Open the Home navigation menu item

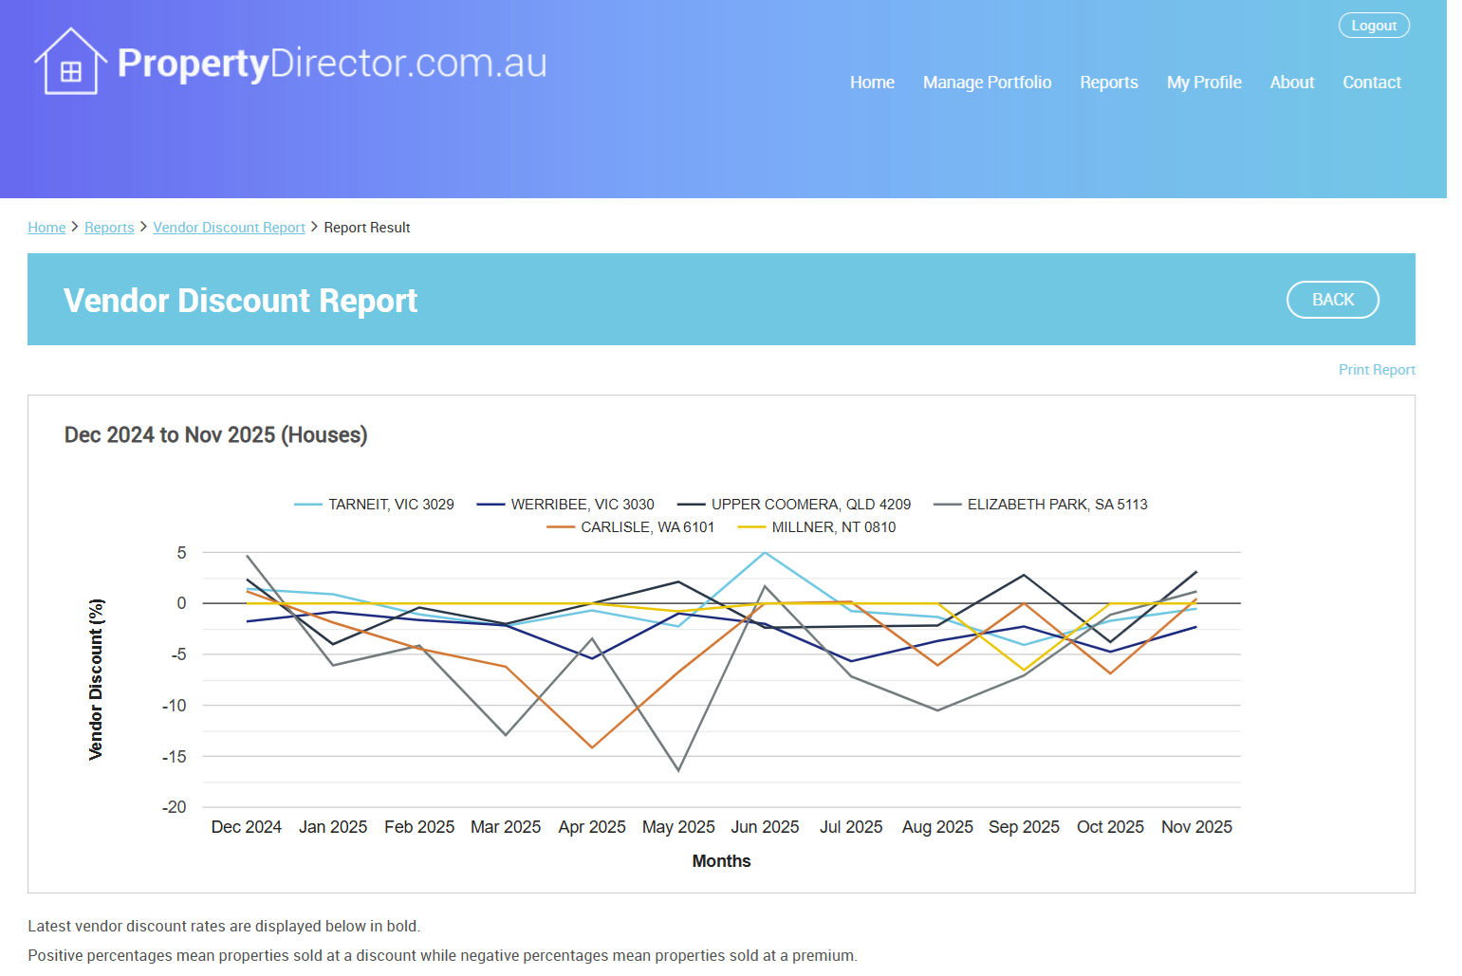click(x=872, y=83)
